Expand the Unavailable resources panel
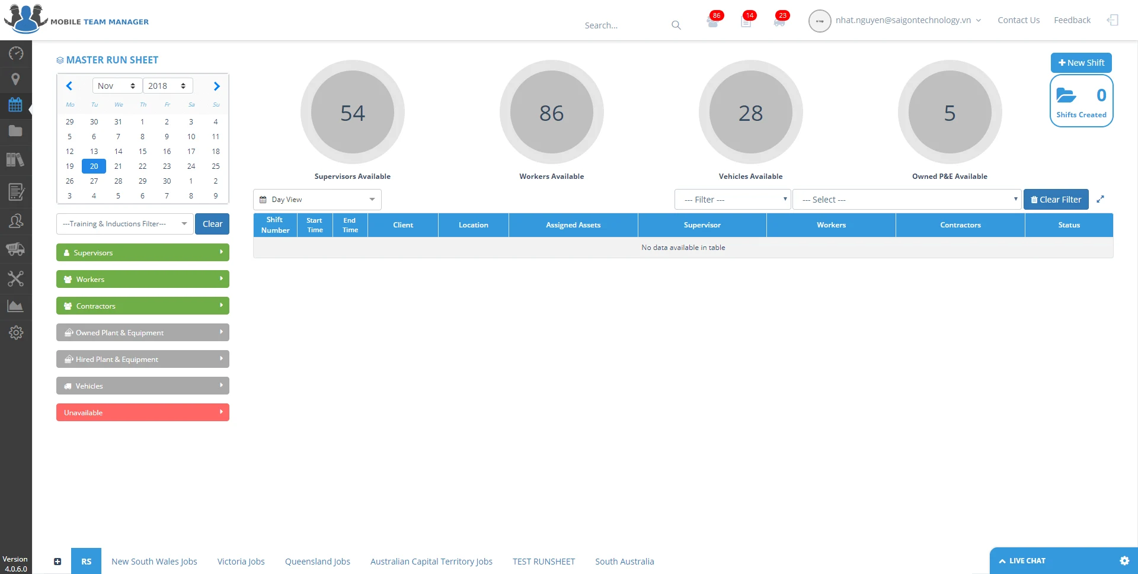 tap(142, 413)
